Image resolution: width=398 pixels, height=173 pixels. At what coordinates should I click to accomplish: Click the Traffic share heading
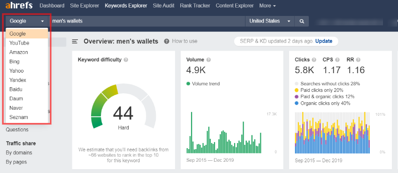21,143
